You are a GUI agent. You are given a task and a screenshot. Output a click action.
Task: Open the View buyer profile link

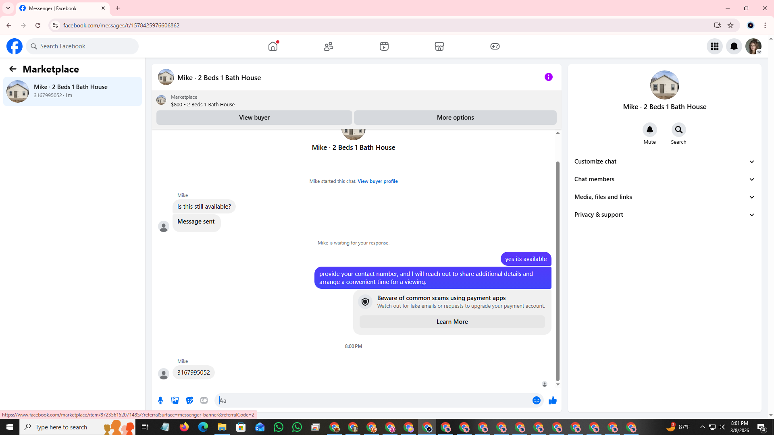(377, 181)
